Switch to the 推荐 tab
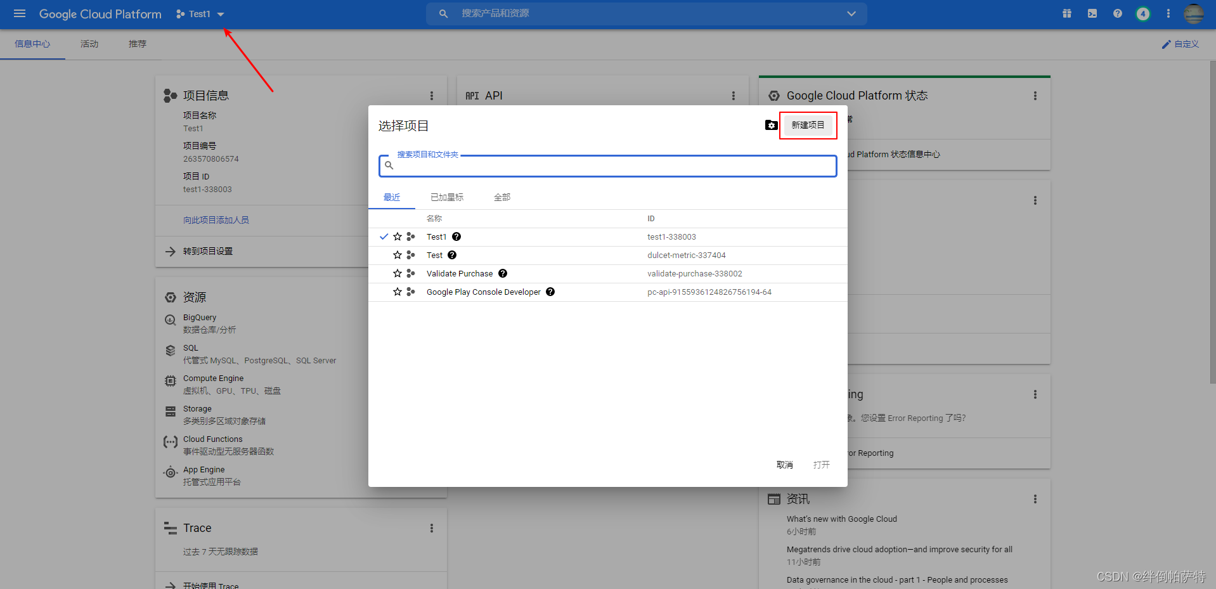The height and width of the screenshot is (589, 1216). pos(138,44)
